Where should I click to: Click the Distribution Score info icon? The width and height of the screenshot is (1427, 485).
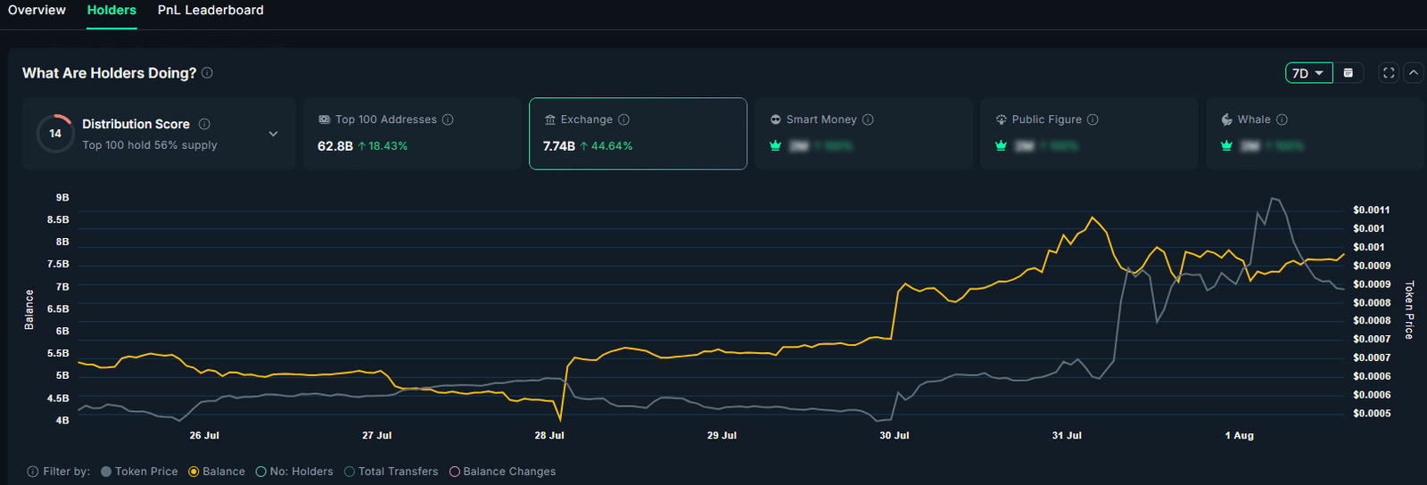(x=204, y=124)
